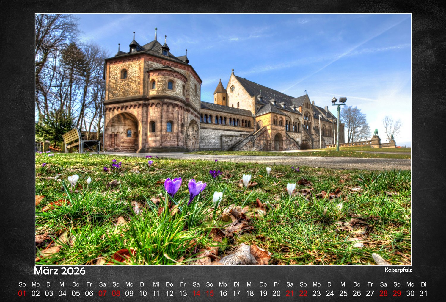Select red date 29 in the calendar row
Screen dimensions: 446x302
click(397, 293)
